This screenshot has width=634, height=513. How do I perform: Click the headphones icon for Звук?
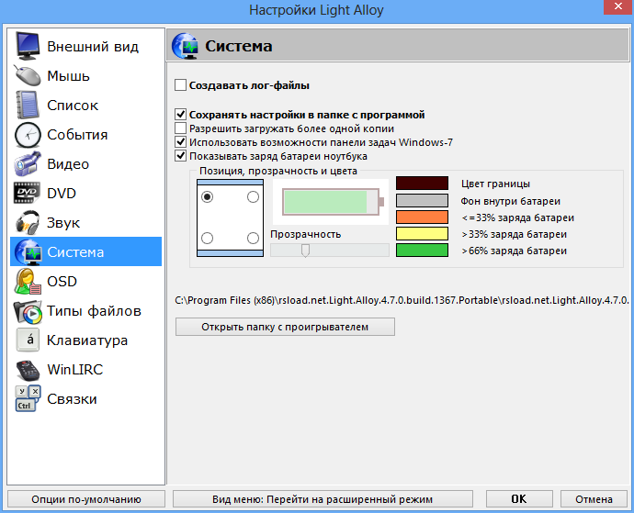pos(28,223)
